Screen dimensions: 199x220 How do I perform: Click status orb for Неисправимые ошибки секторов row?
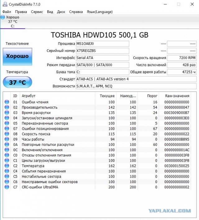(x=7, y=182)
